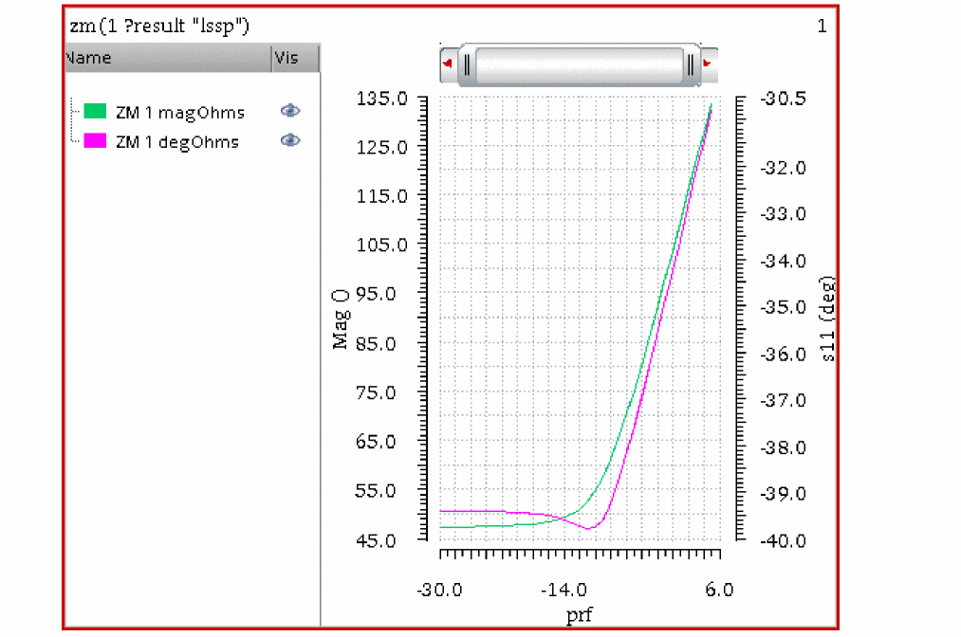The image size is (961, 637).
Task: Click the magenta ZM 1 degOhms color swatch
Action: [x=95, y=140]
